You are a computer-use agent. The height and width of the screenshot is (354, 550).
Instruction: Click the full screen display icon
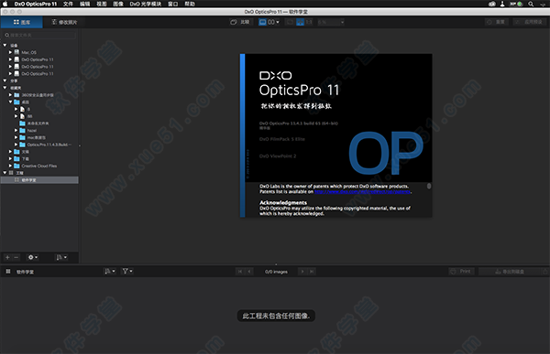click(290, 22)
